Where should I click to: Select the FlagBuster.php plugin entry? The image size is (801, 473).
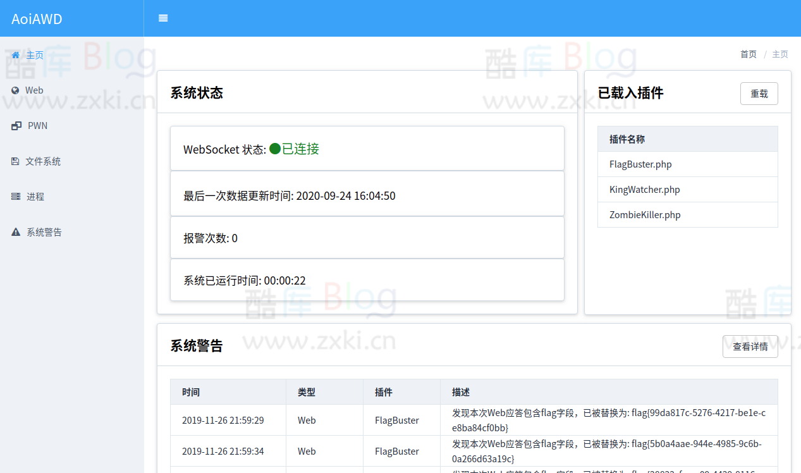(x=640, y=164)
